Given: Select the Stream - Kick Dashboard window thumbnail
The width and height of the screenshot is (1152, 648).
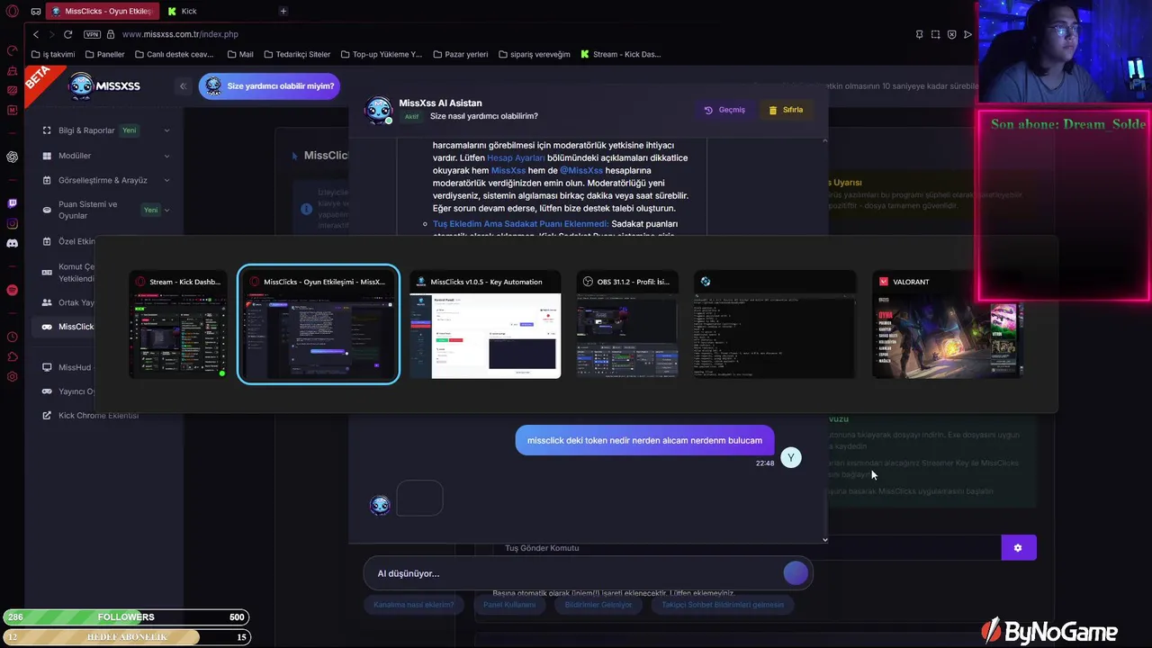Looking at the screenshot, I should (177, 325).
